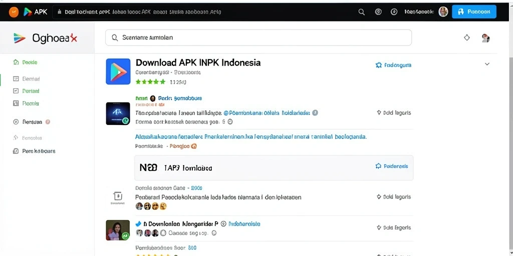Click the 'Fadonguria' star button

(x=393, y=65)
